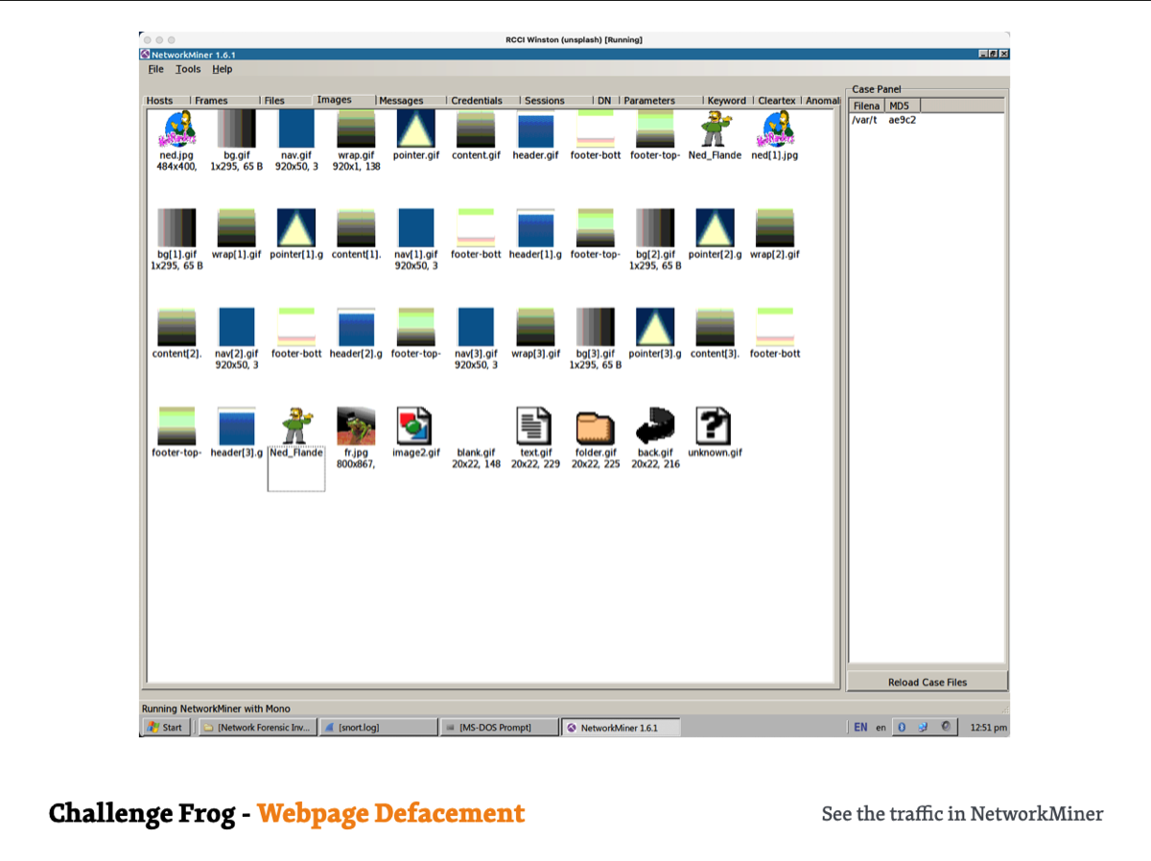Image resolution: width=1151 pixels, height=861 pixels.
Task: Select the folder.gif folder icon
Action: [595, 426]
